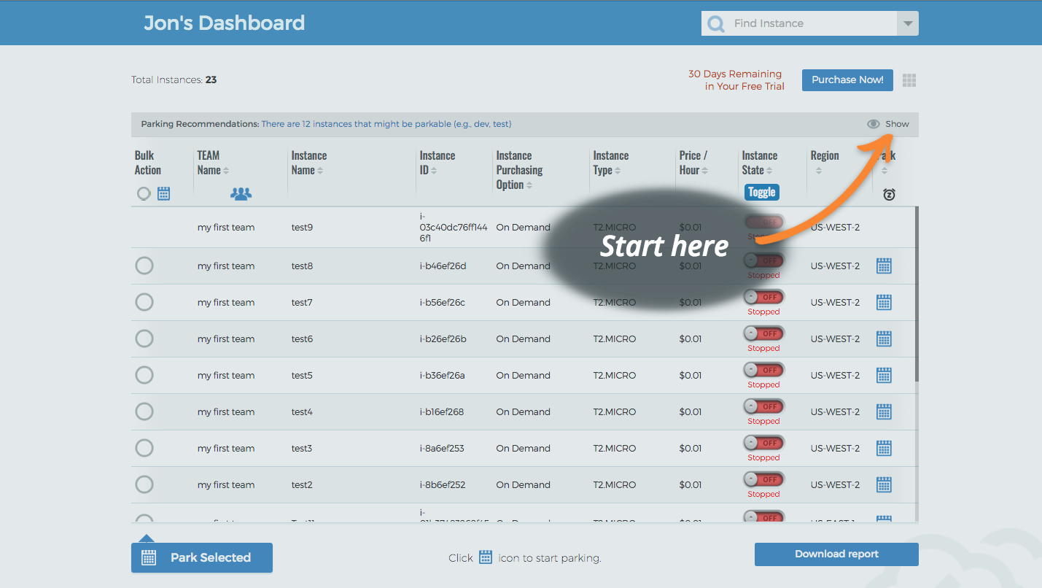This screenshot has width=1042, height=588.
Task: Click the grid view icon beside Purchase Now
Action: [909, 80]
